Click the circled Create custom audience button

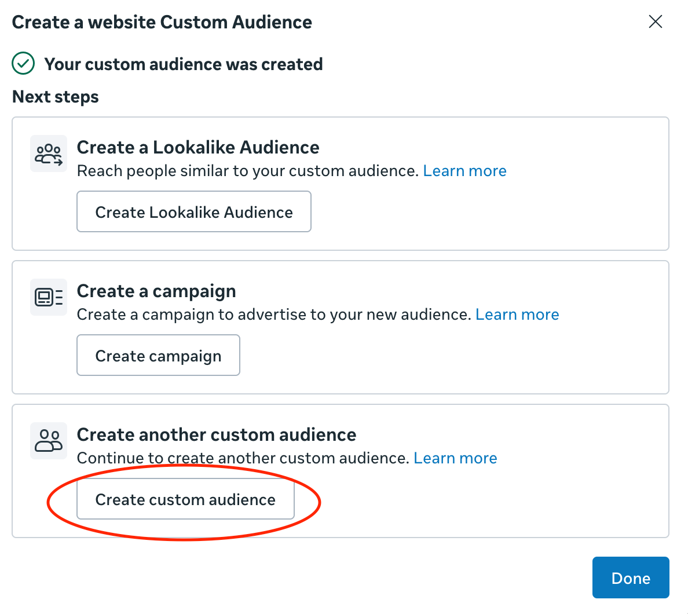pyautogui.click(x=185, y=499)
